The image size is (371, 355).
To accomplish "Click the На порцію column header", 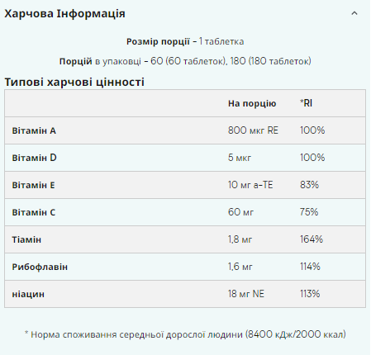I will point(252,103).
